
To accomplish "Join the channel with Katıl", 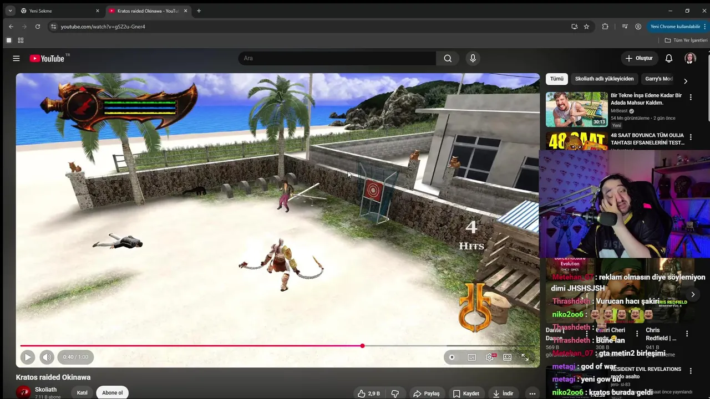I will (x=82, y=392).
